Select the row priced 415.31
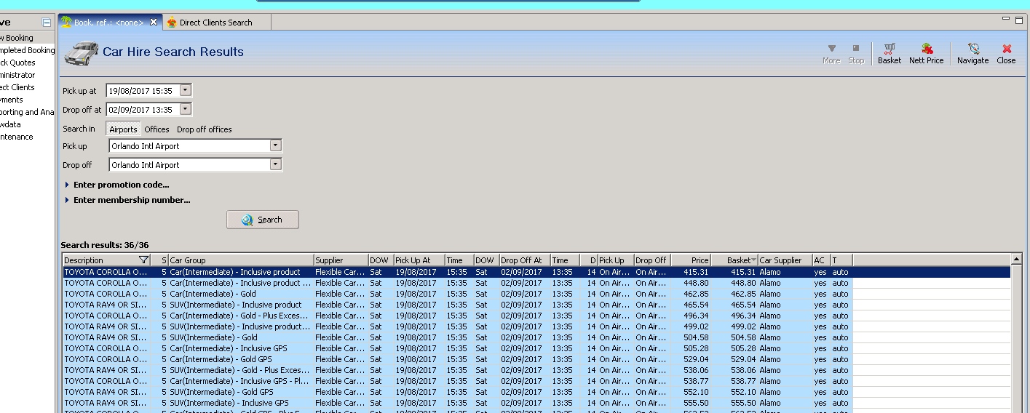Image resolution: width=1030 pixels, height=413 pixels. coord(536,272)
